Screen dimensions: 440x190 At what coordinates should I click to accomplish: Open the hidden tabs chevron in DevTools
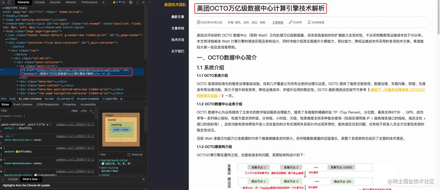tap(103, 2)
